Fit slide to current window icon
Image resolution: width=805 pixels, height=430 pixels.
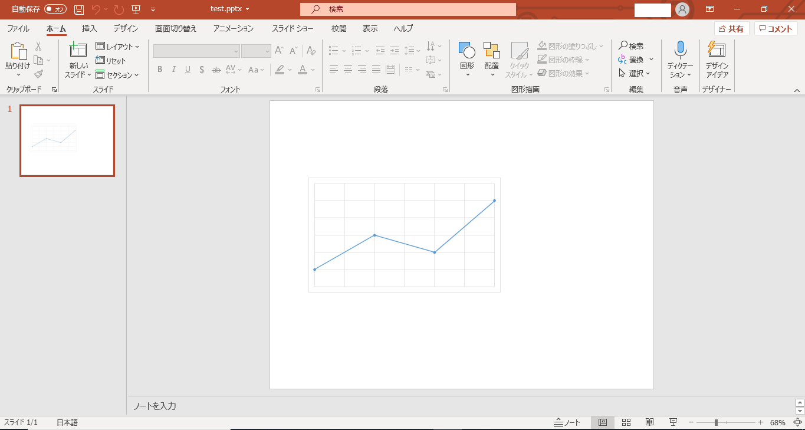pos(797,422)
